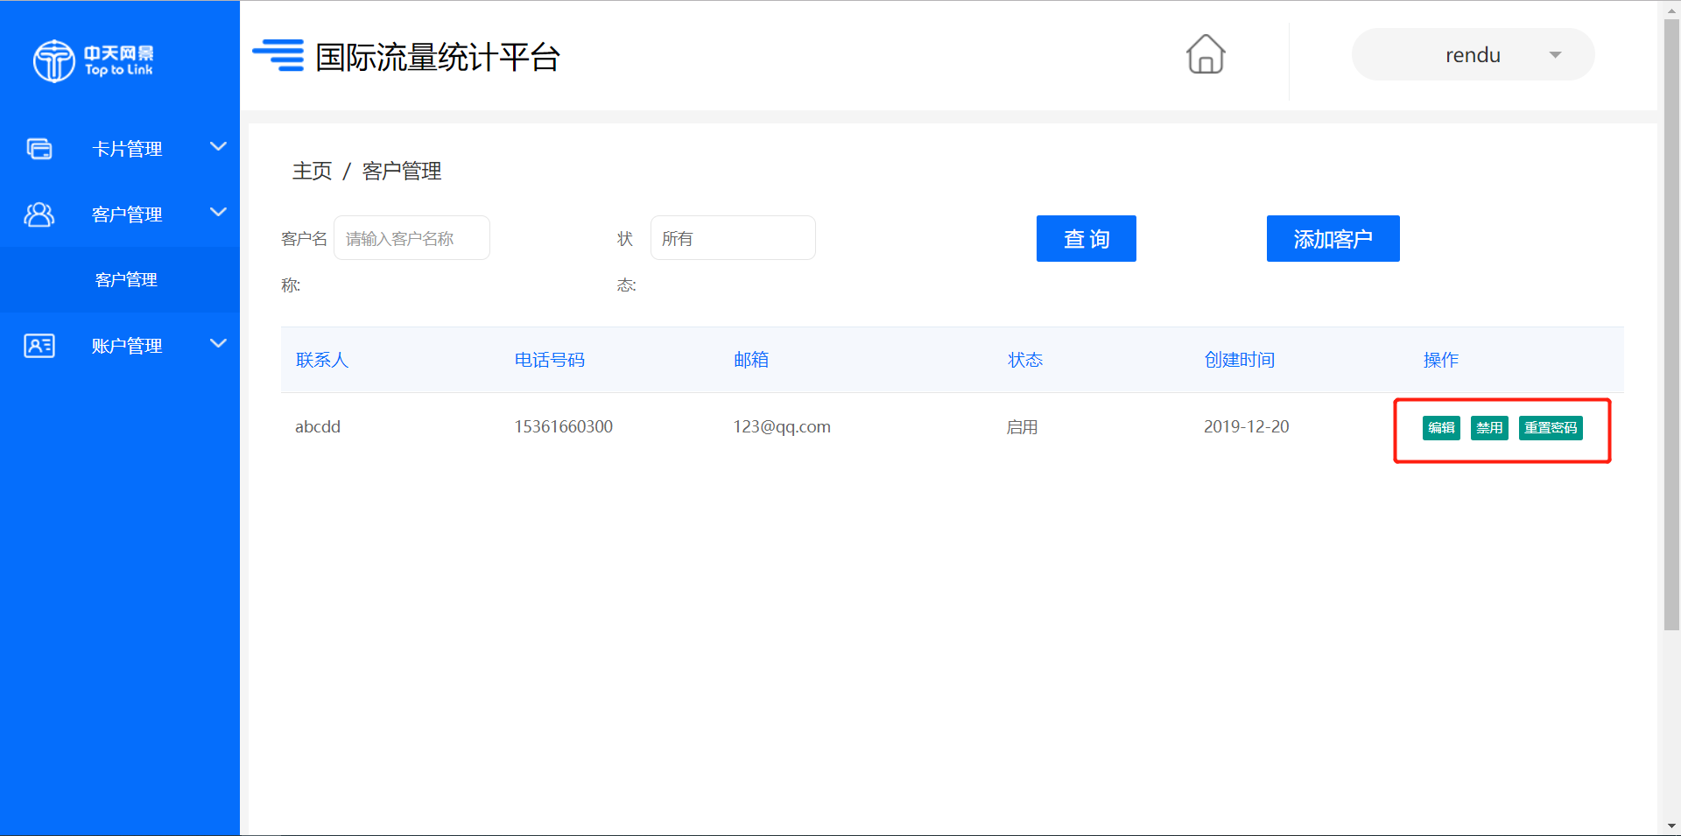
Task: Click the 查询 search button
Action: point(1086,238)
